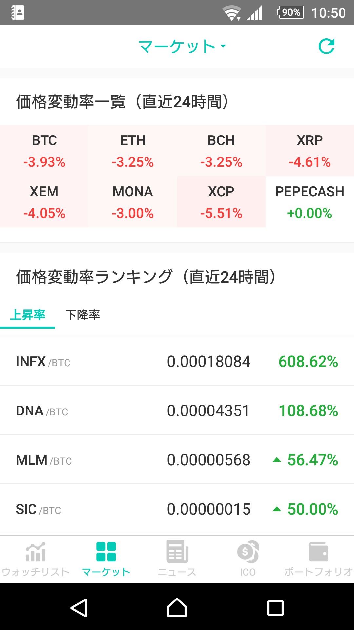Tap the Android recent apps square
The width and height of the screenshot is (354, 630).
click(x=275, y=608)
